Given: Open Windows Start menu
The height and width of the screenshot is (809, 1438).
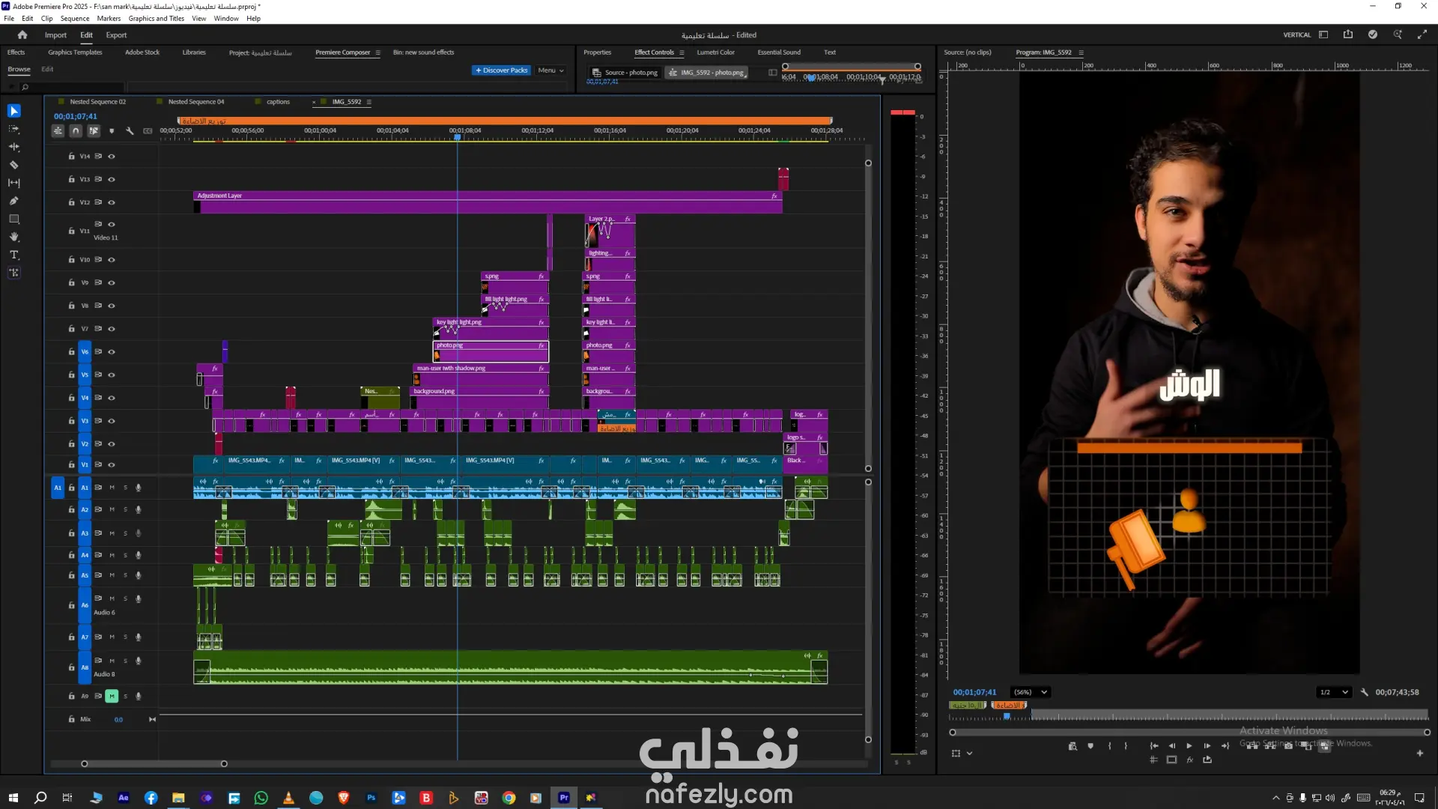Looking at the screenshot, I should point(13,798).
